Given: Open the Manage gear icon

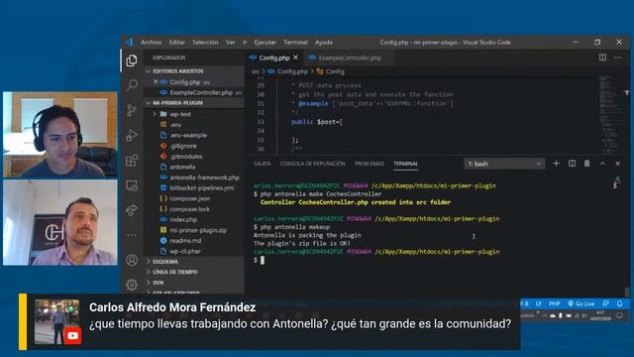Looking at the screenshot, I should pos(132,285).
